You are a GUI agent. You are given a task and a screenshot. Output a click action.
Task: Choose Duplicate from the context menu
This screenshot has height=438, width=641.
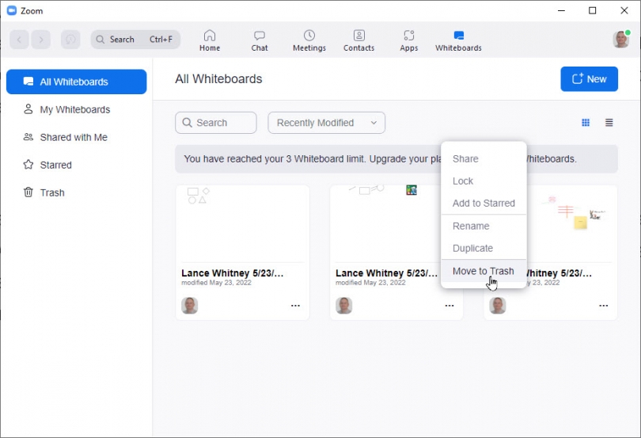[472, 248]
